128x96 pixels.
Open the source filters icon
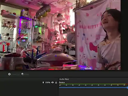click(23, 74)
